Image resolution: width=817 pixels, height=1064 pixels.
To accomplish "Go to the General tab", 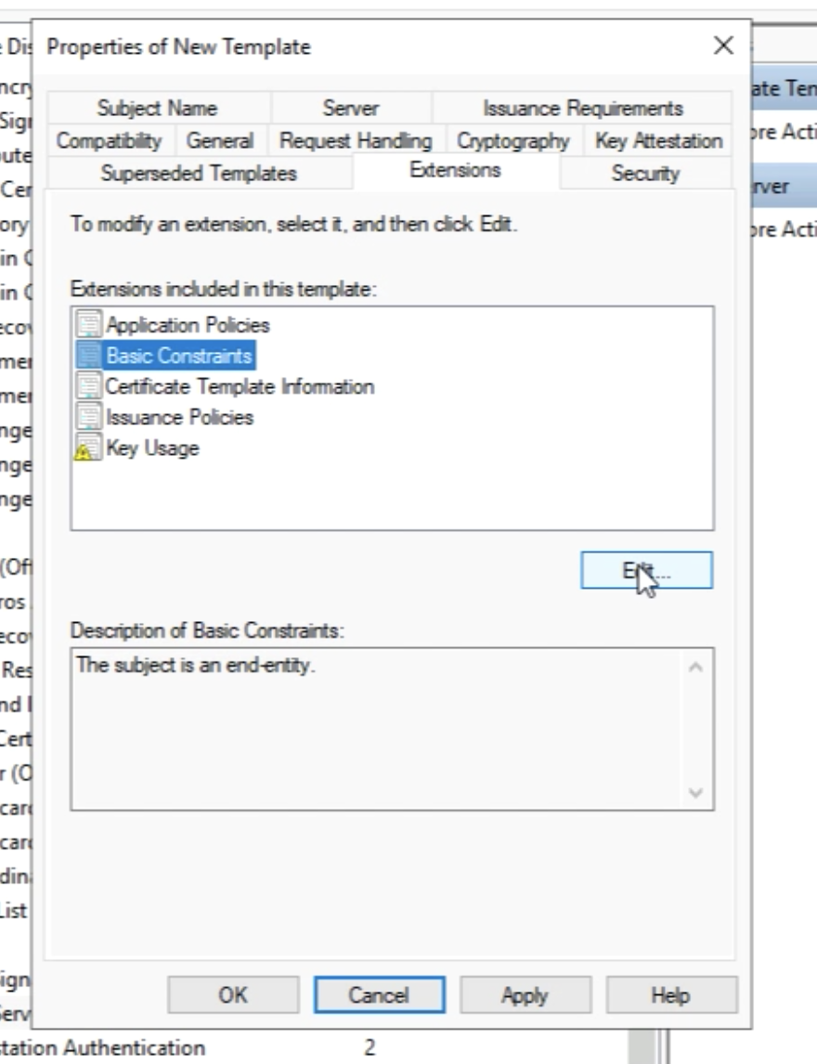I will (220, 141).
